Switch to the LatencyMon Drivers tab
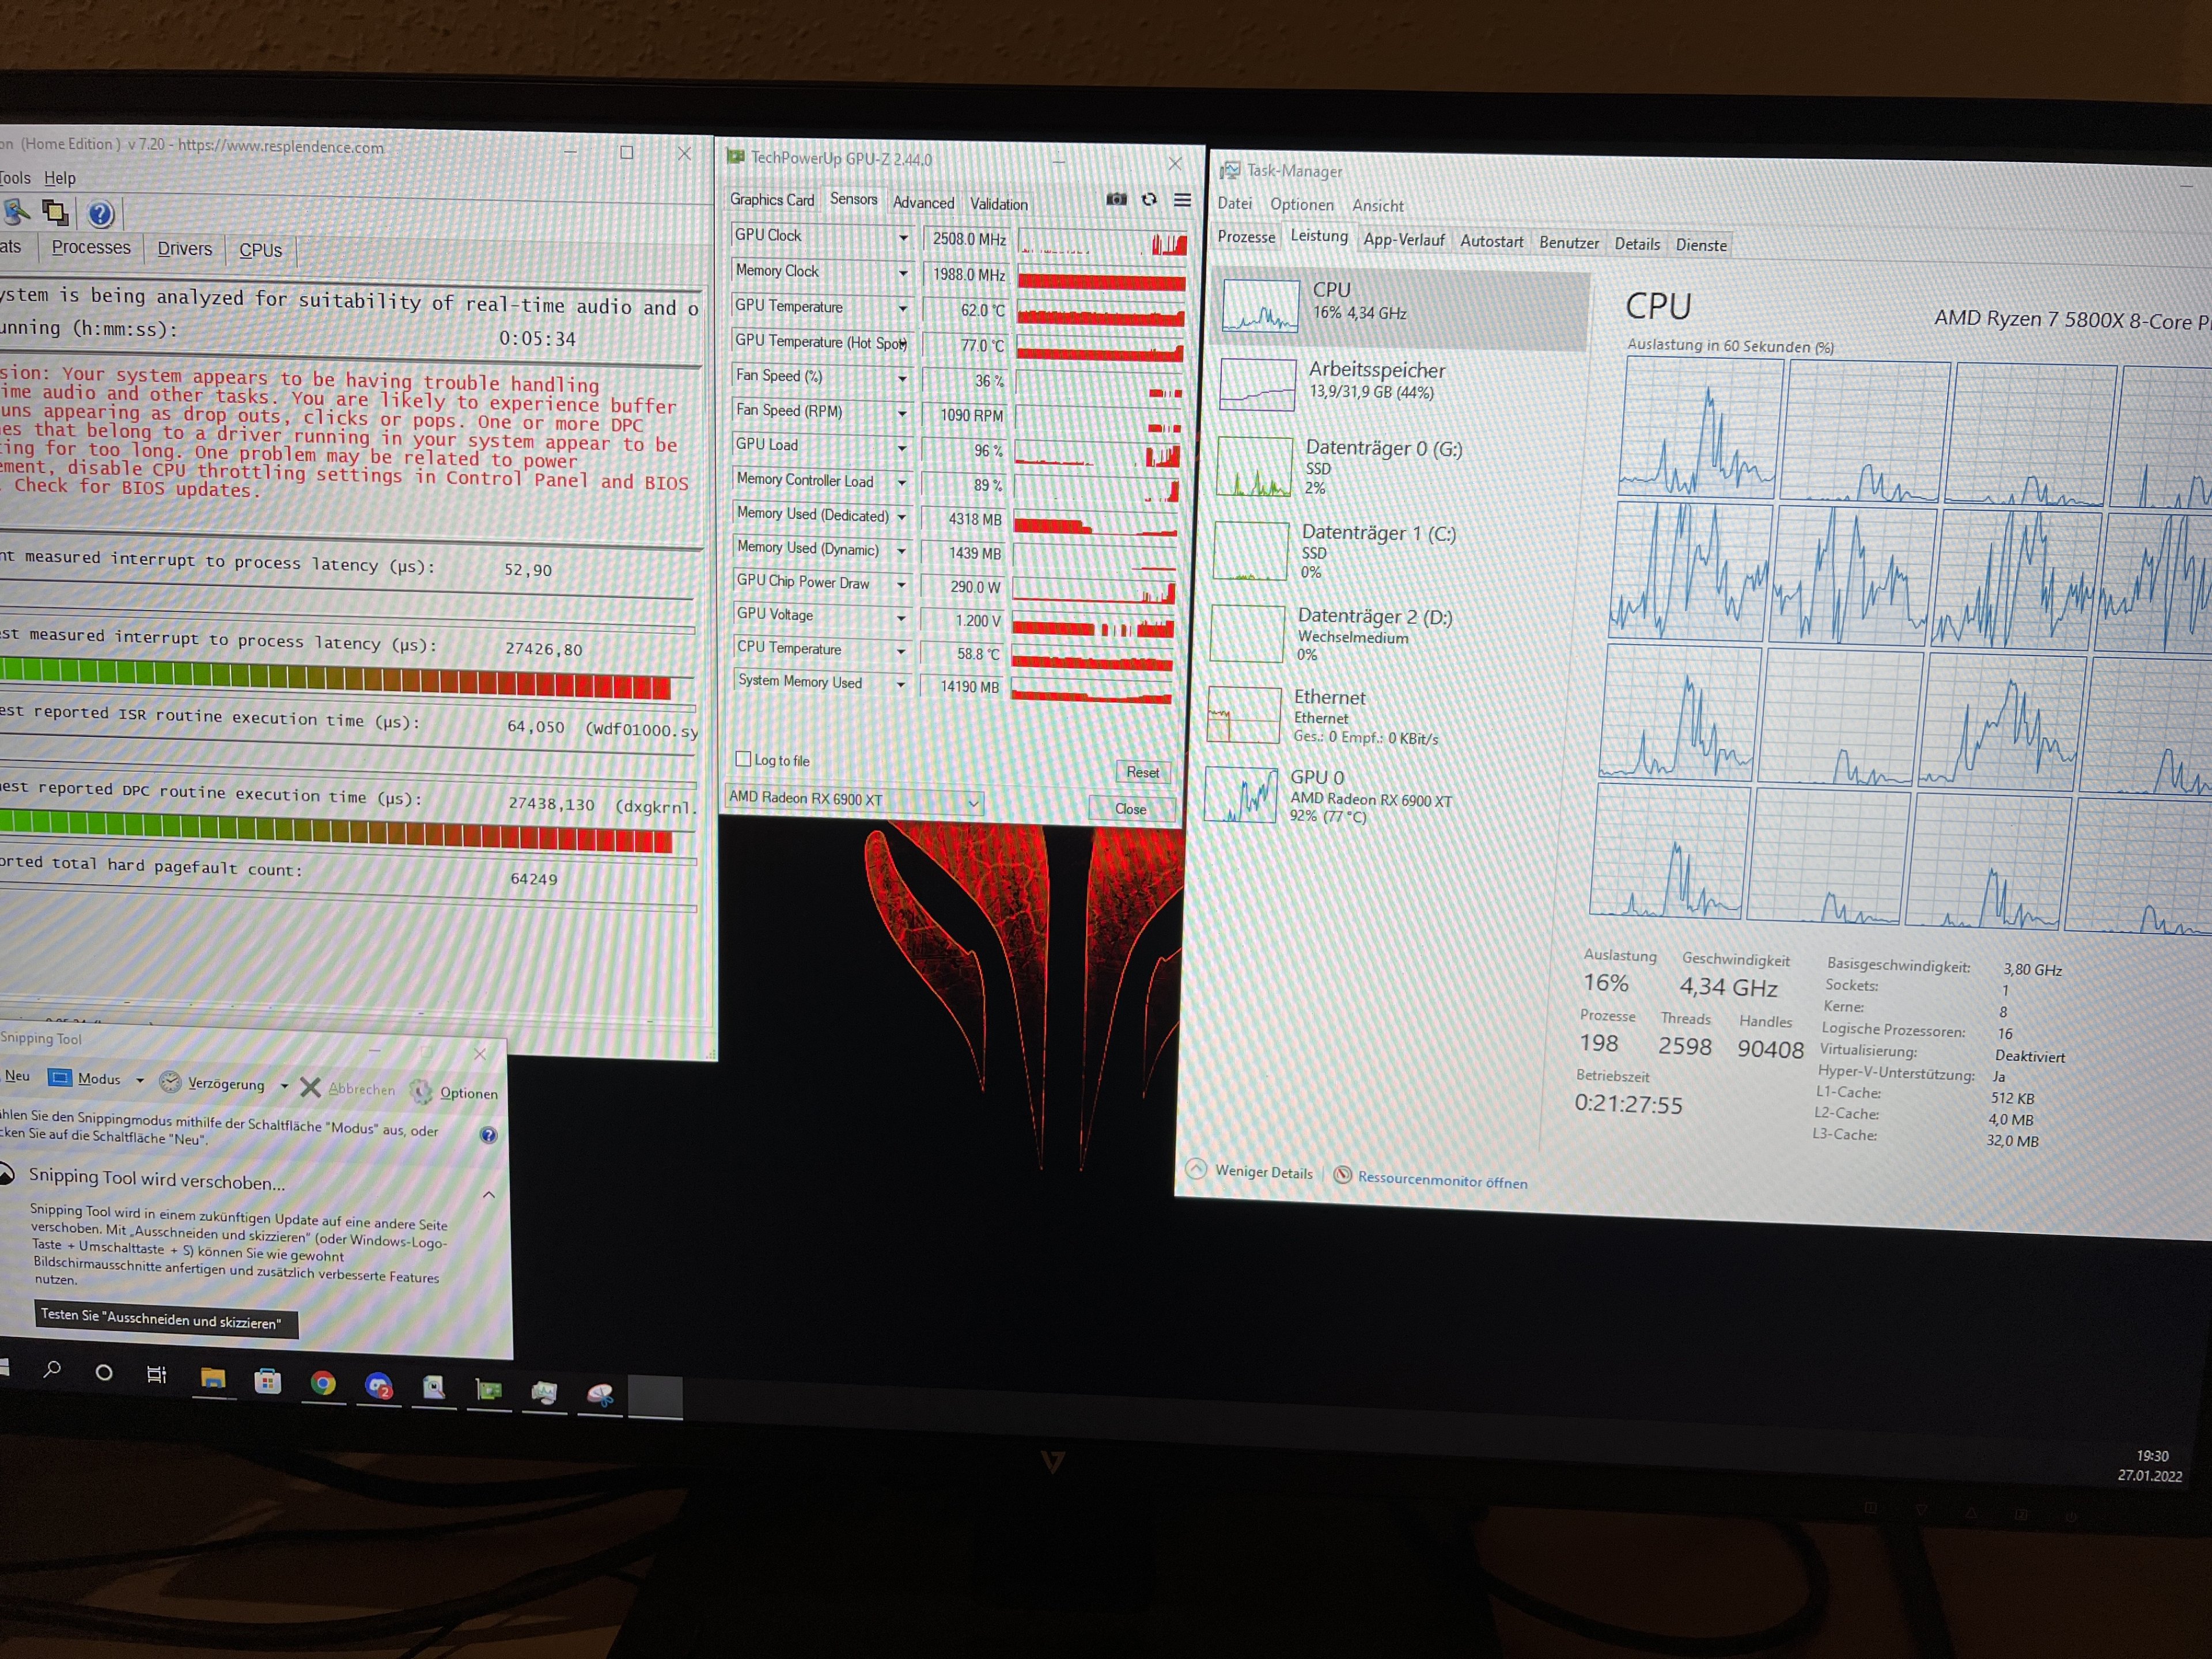 coord(184,249)
